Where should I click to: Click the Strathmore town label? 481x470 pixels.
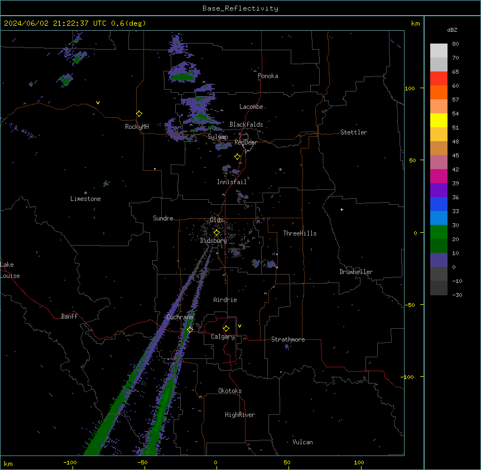pyautogui.click(x=288, y=339)
